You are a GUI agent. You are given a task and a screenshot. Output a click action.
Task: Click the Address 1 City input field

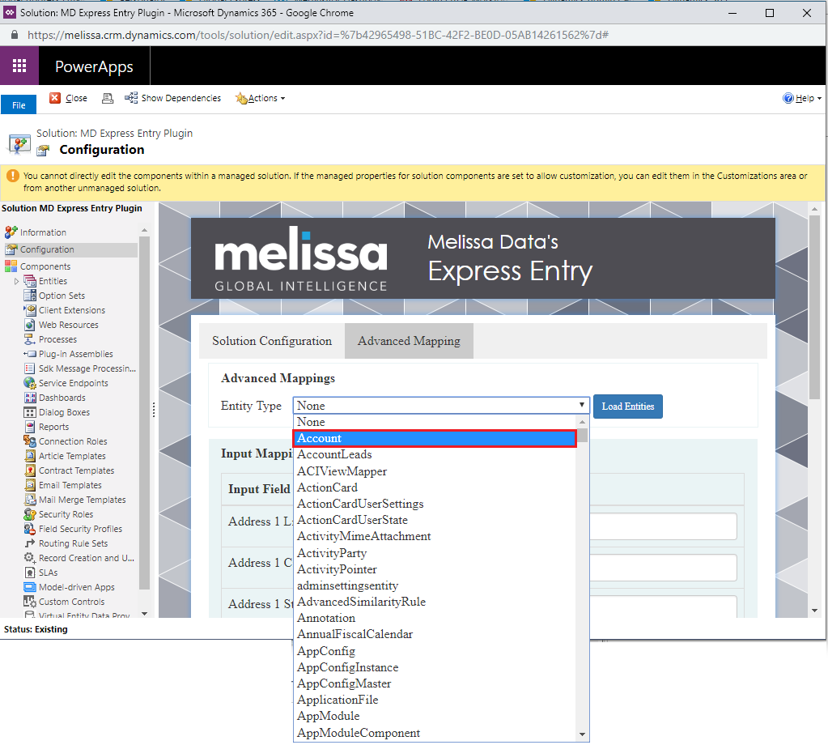point(663,568)
